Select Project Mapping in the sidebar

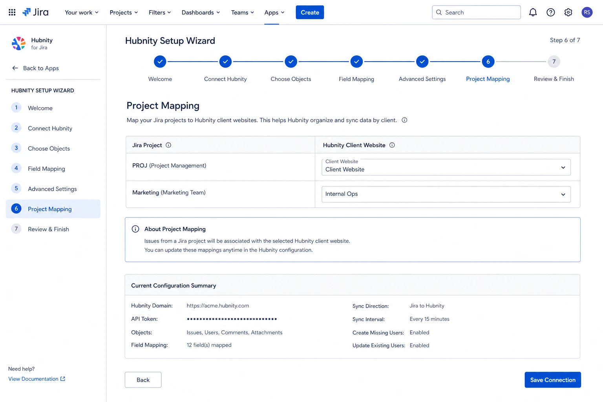pos(53,209)
